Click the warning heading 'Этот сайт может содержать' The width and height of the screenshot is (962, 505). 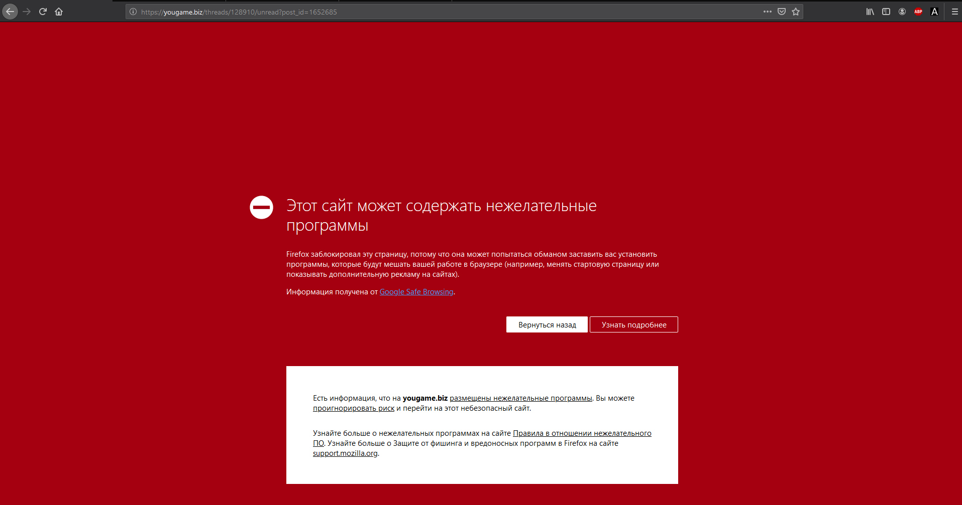(x=442, y=215)
